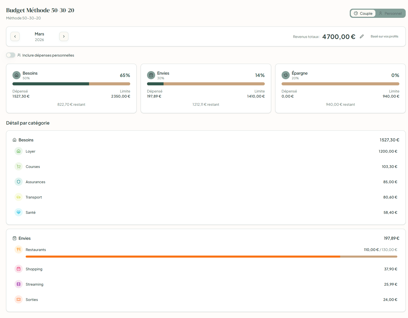Click the Loyer house icon
Viewport: 408px width, 318px height.
point(19,151)
